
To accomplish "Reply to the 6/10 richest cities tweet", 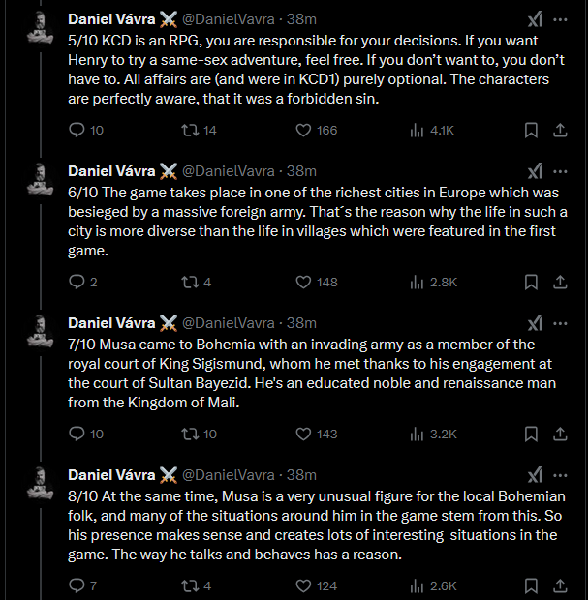I will tap(78, 282).
